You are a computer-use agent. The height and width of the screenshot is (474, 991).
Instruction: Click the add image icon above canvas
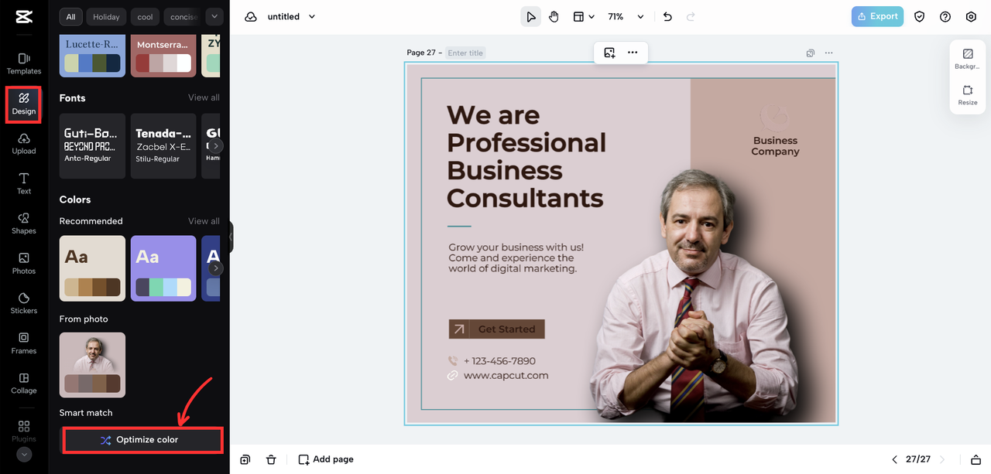click(x=610, y=53)
